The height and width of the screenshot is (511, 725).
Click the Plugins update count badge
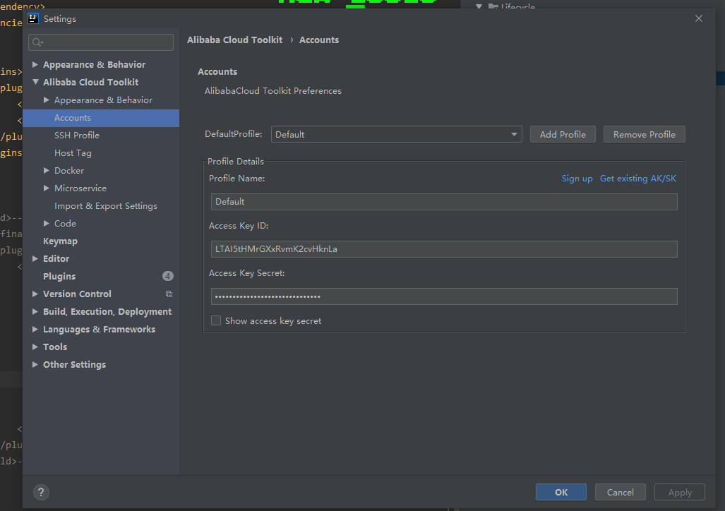[168, 276]
